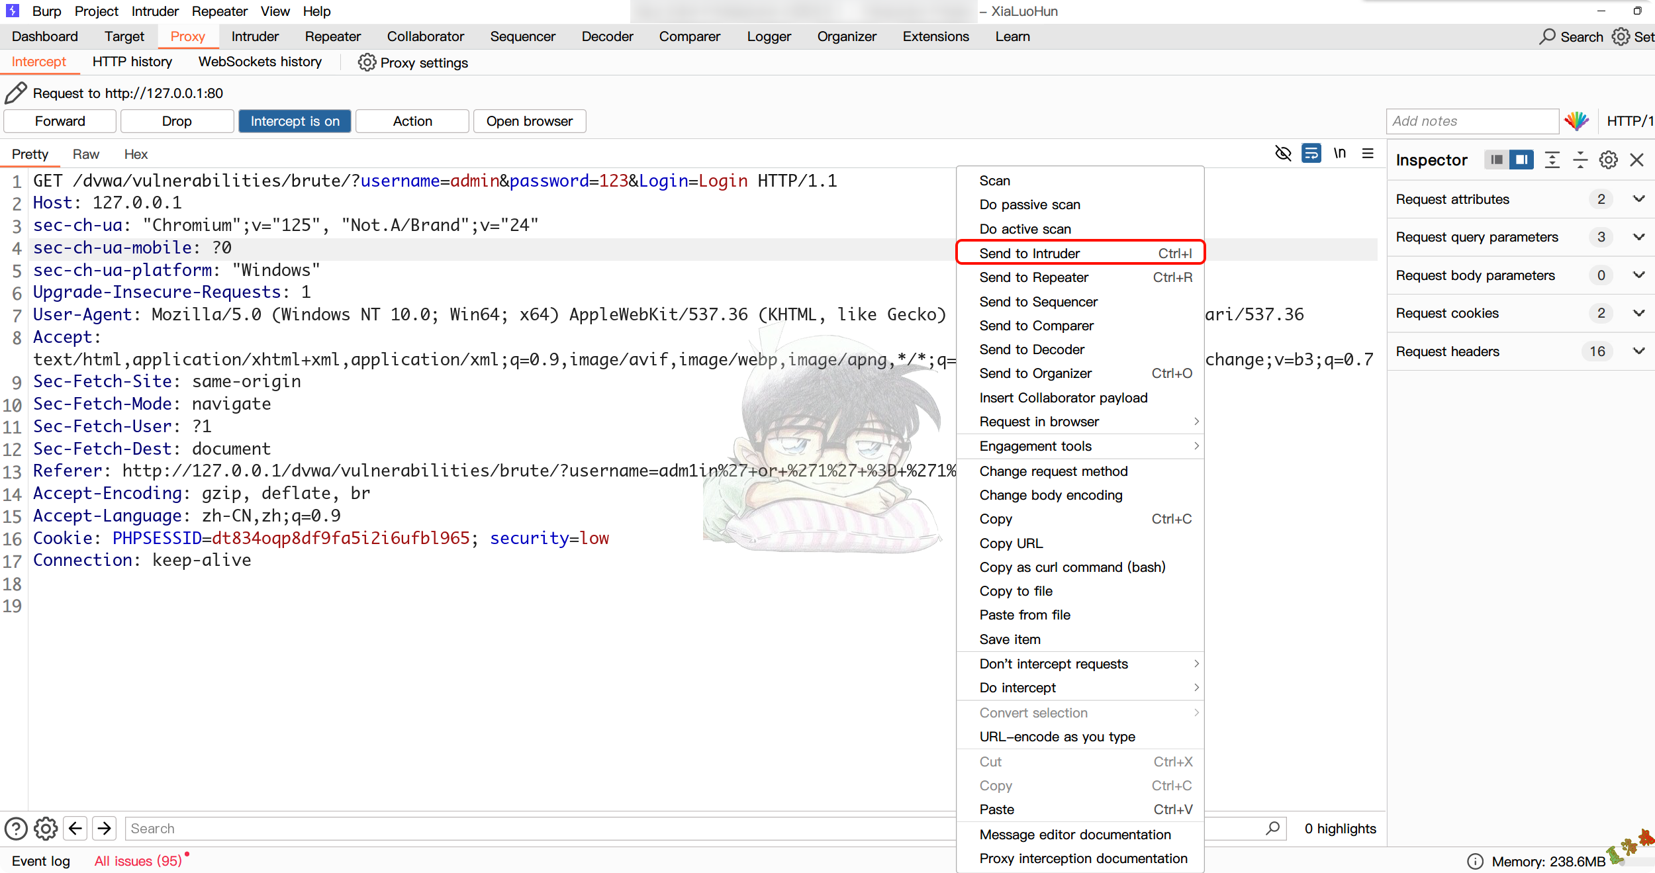Go to next search match arrow
The width and height of the screenshot is (1655, 873).
point(105,828)
